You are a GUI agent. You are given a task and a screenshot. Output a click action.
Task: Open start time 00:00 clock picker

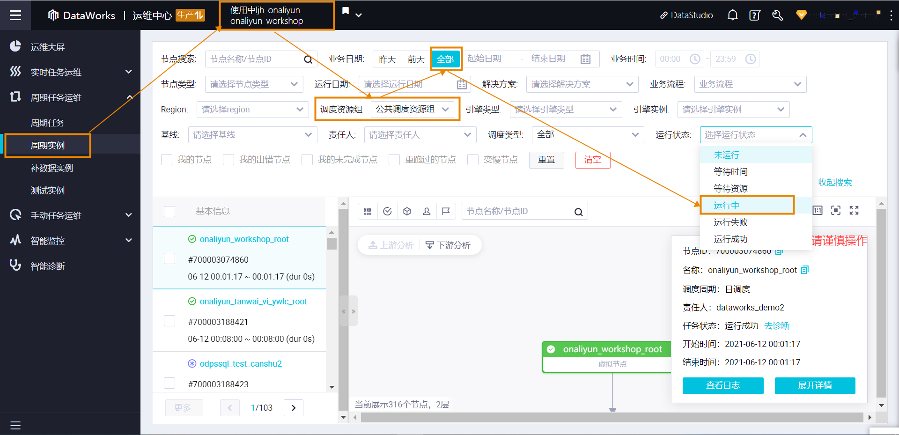(x=695, y=59)
